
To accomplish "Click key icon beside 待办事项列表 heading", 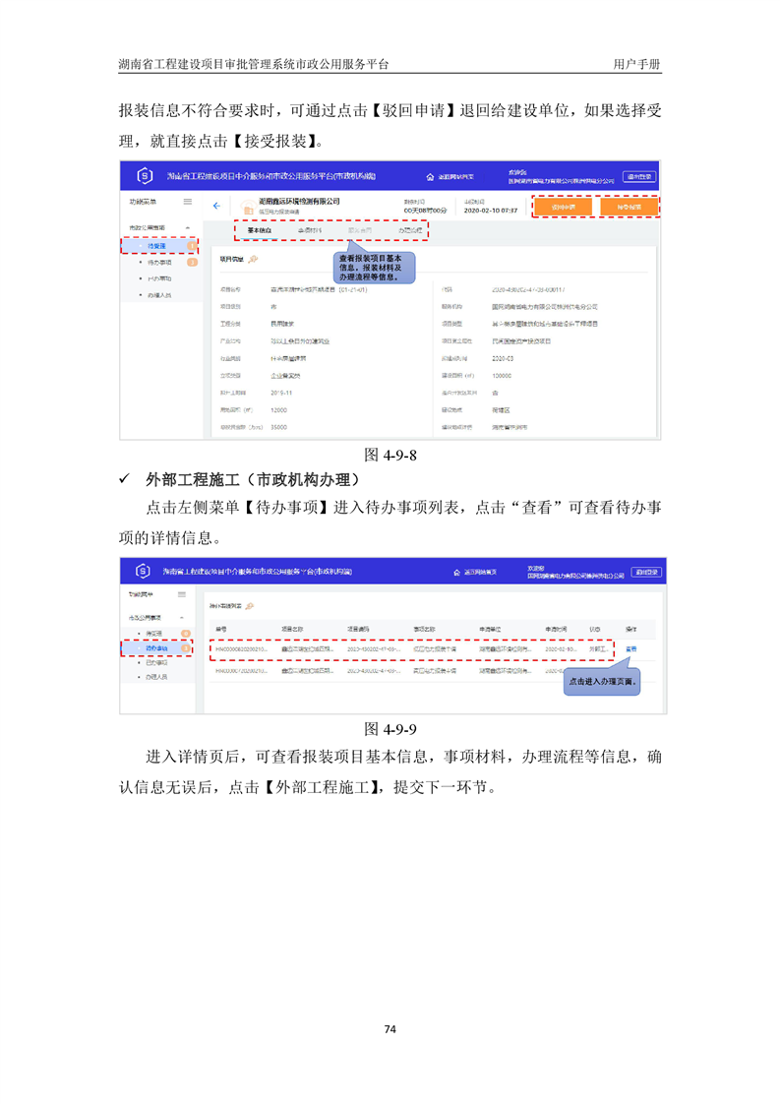I will click(249, 605).
